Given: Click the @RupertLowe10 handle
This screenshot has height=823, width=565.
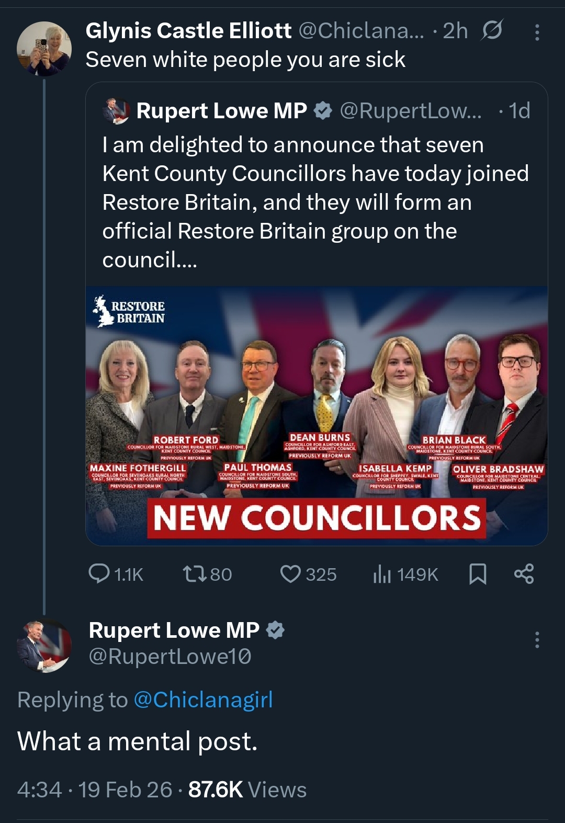Looking at the screenshot, I should click(170, 656).
